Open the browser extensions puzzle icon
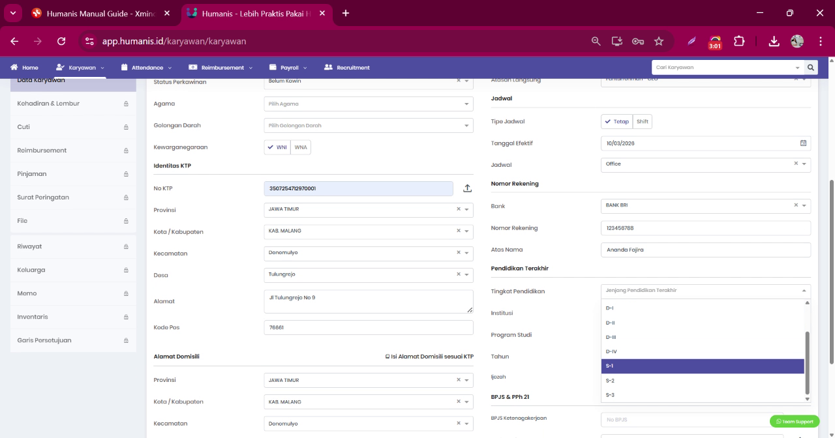This screenshot has width=835, height=438. (x=739, y=41)
